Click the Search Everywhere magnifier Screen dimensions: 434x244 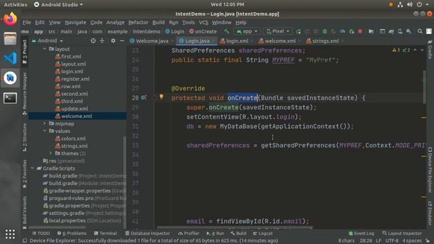pos(420,31)
